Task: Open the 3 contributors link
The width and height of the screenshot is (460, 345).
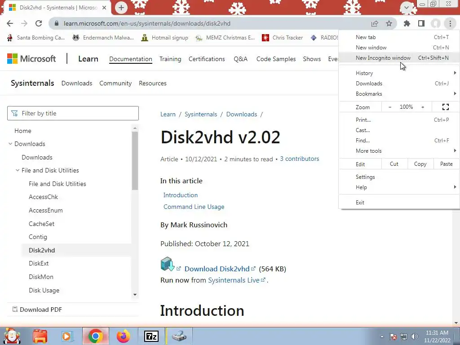Action: click(299, 159)
